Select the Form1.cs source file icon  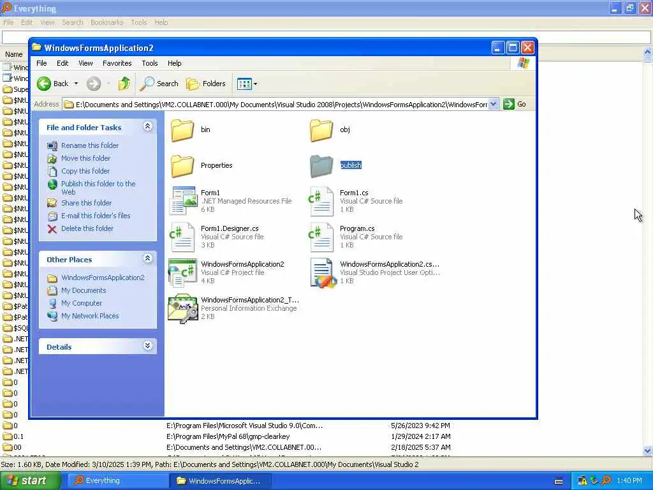(321, 202)
